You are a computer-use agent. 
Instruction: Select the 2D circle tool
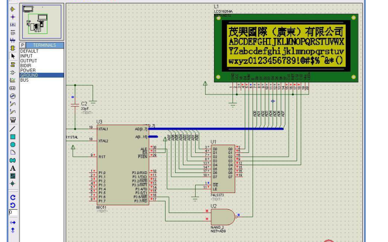(13, 145)
